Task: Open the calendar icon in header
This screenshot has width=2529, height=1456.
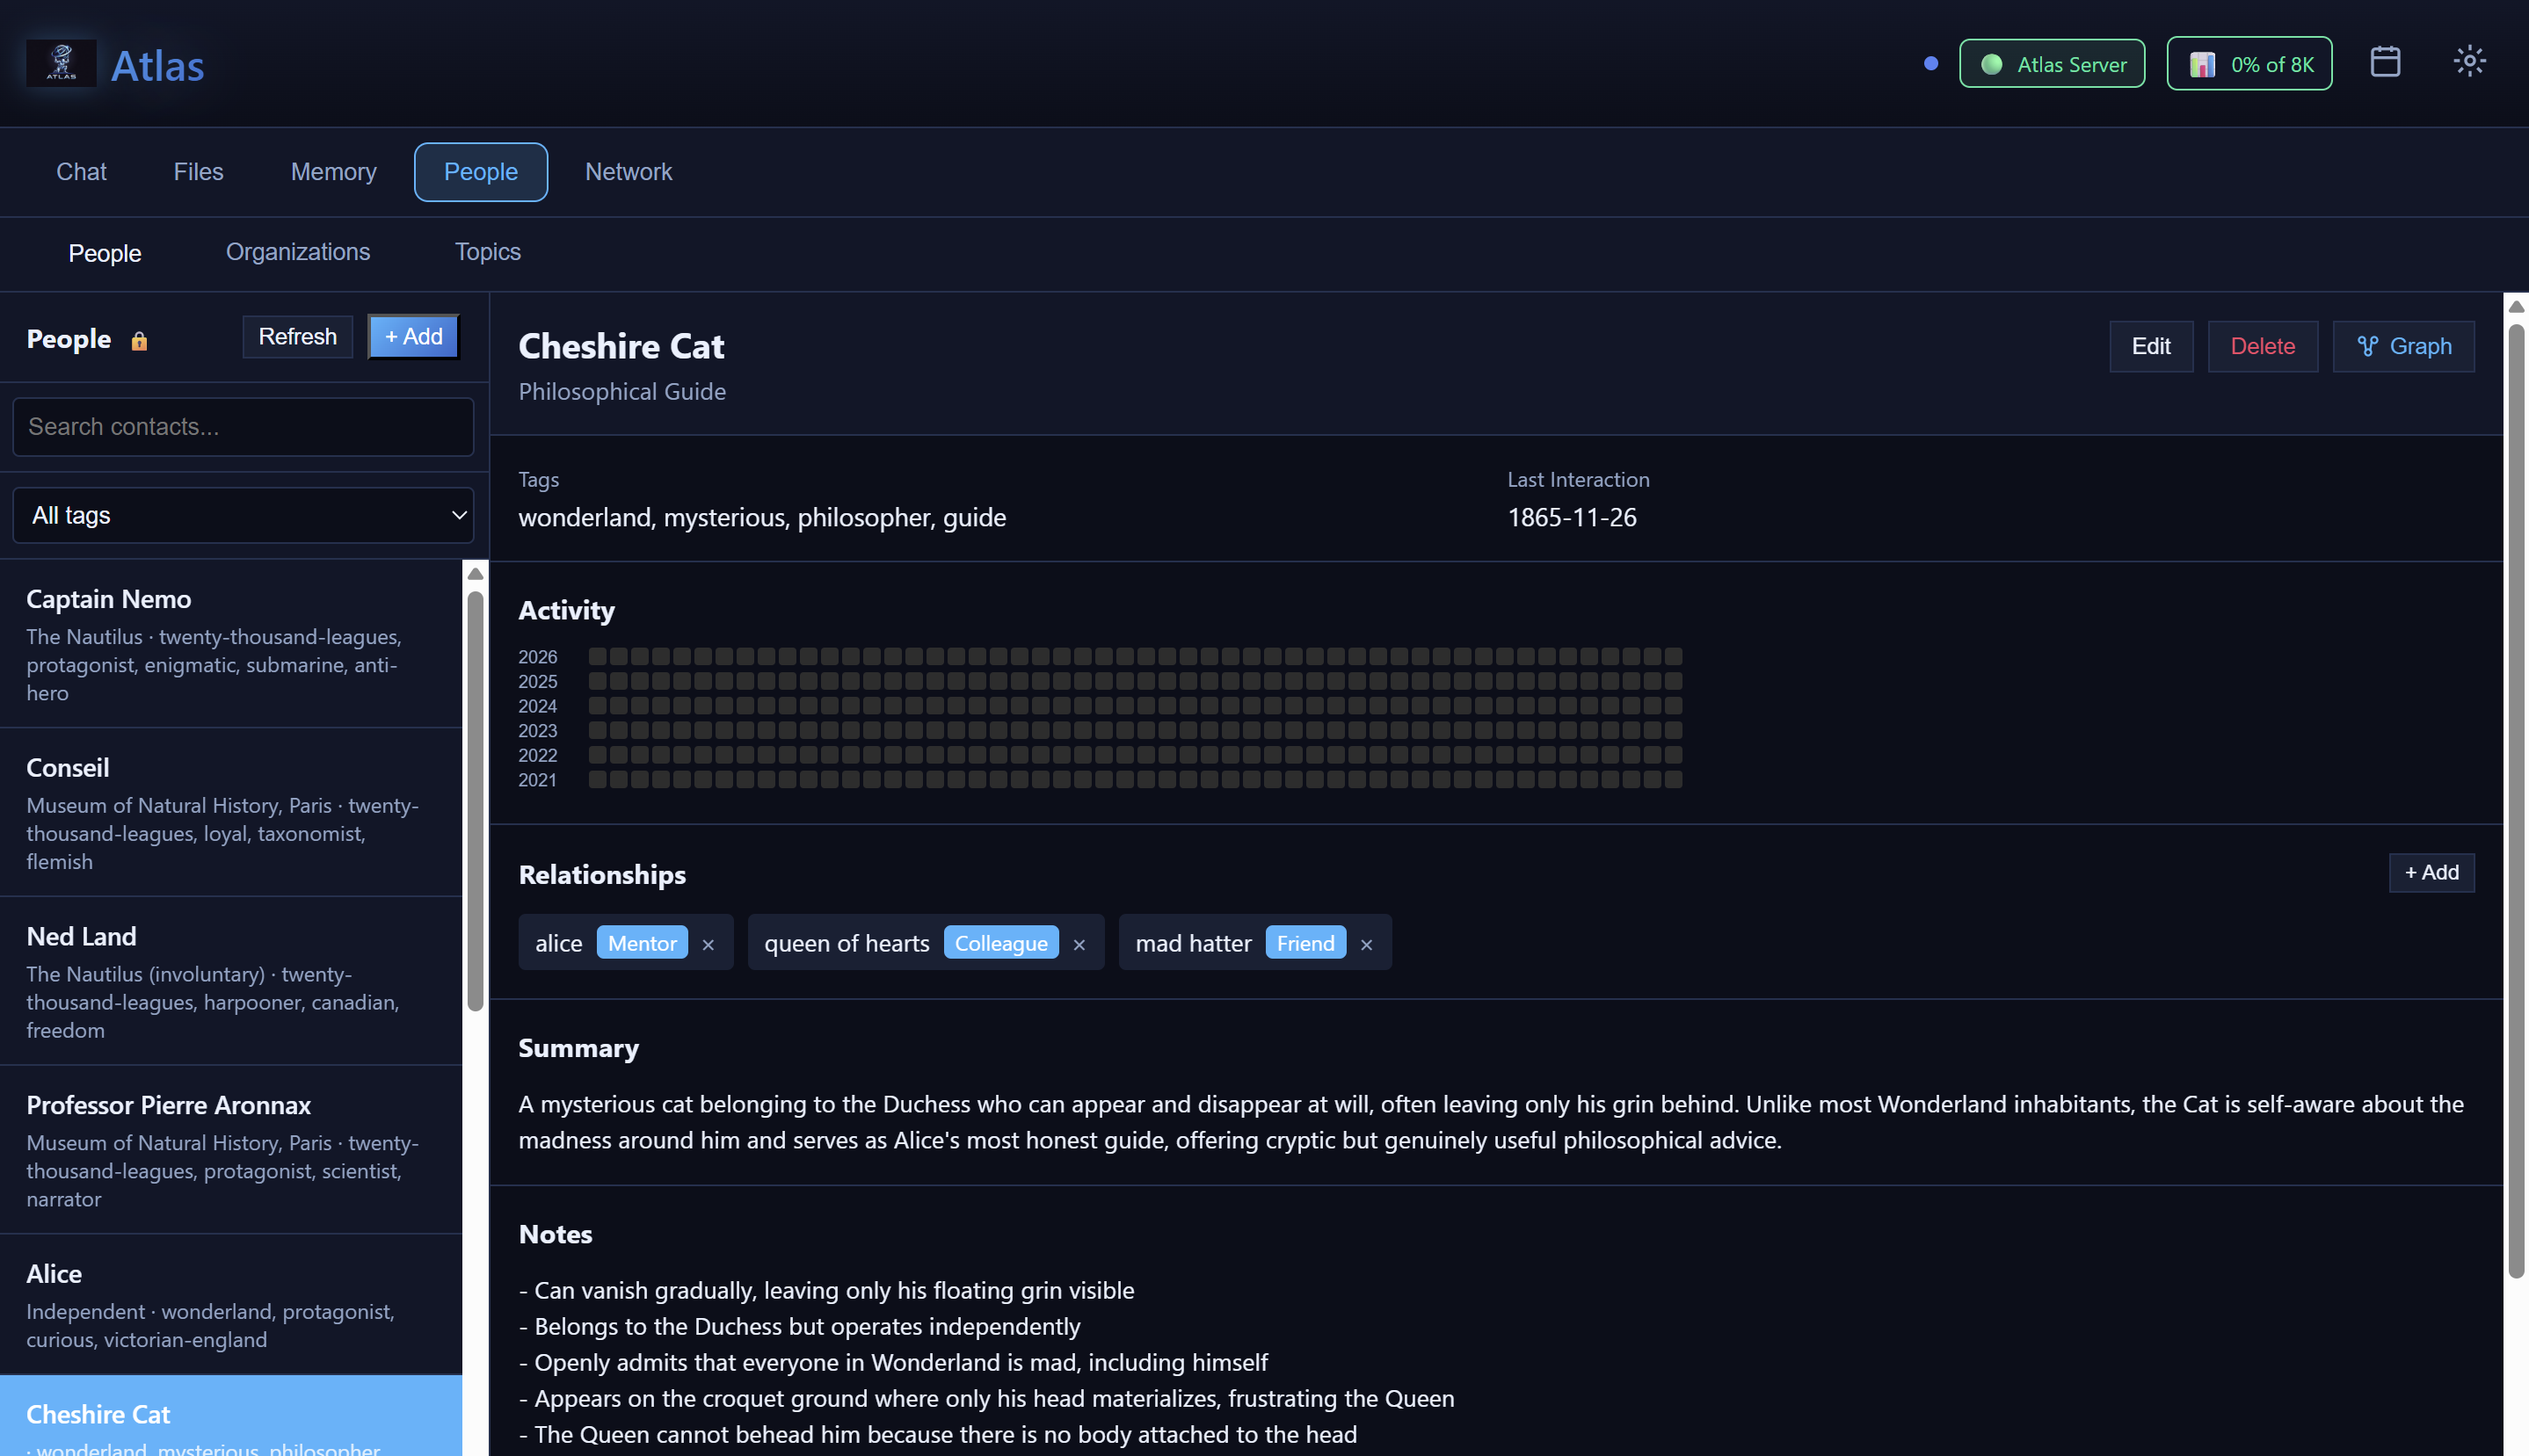Action: tap(2384, 62)
